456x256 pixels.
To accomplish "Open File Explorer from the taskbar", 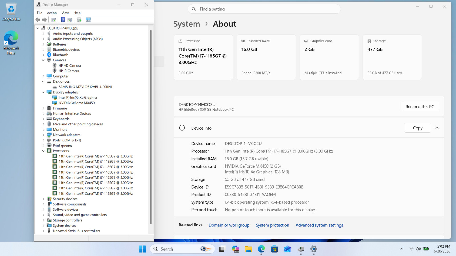I will 248,249.
